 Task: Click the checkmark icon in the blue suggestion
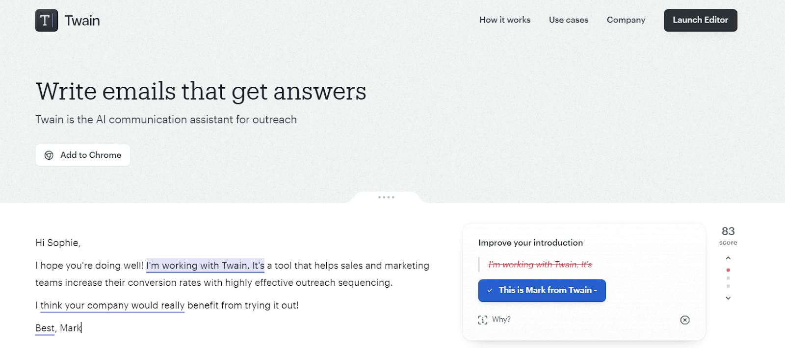click(490, 291)
